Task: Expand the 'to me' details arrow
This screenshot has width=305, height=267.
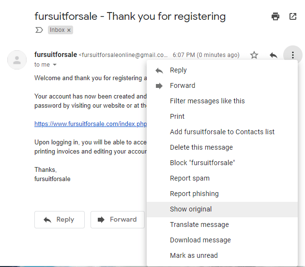Action: 55,65
